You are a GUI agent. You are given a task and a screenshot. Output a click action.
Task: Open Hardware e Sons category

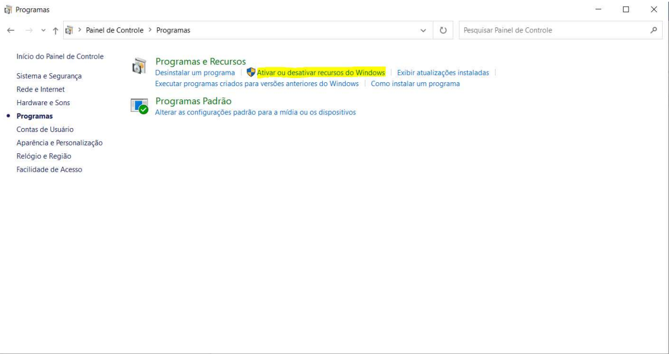[44, 103]
